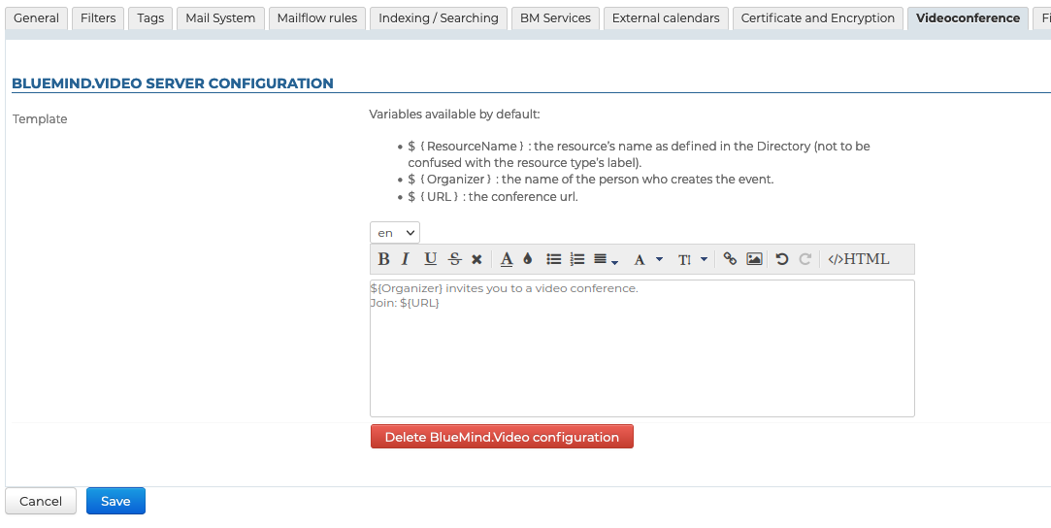Remove formatting with the X icon
This screenshot has height=528, width=1051.
476,259
